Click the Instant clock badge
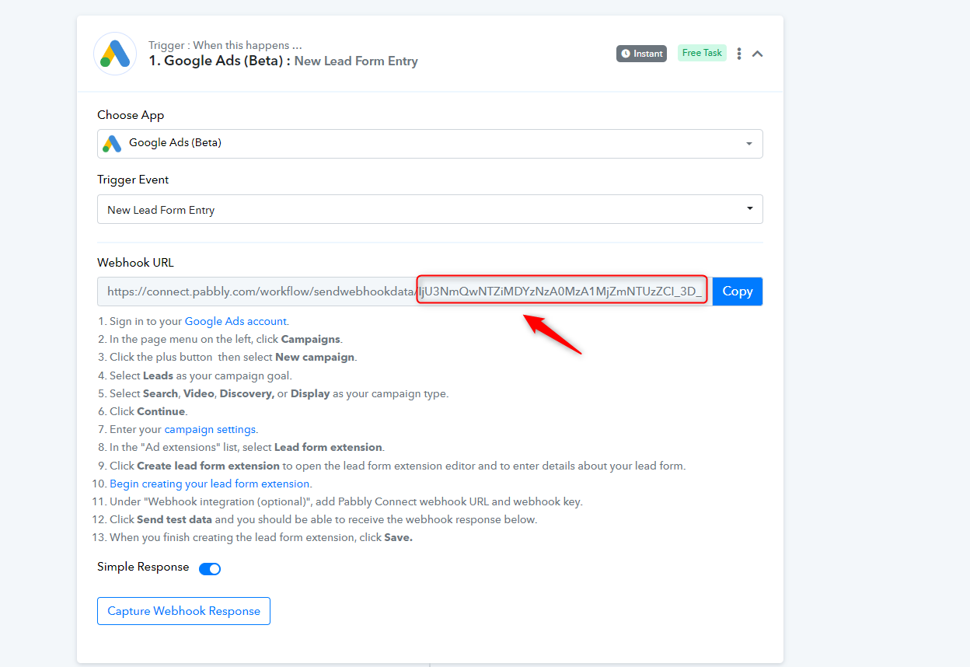Screen dimensions: 970x667 point(642,54)
